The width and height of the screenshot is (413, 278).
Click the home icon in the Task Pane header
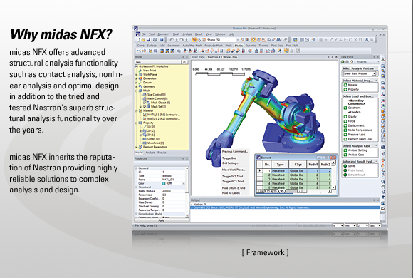tap(351, 62)
